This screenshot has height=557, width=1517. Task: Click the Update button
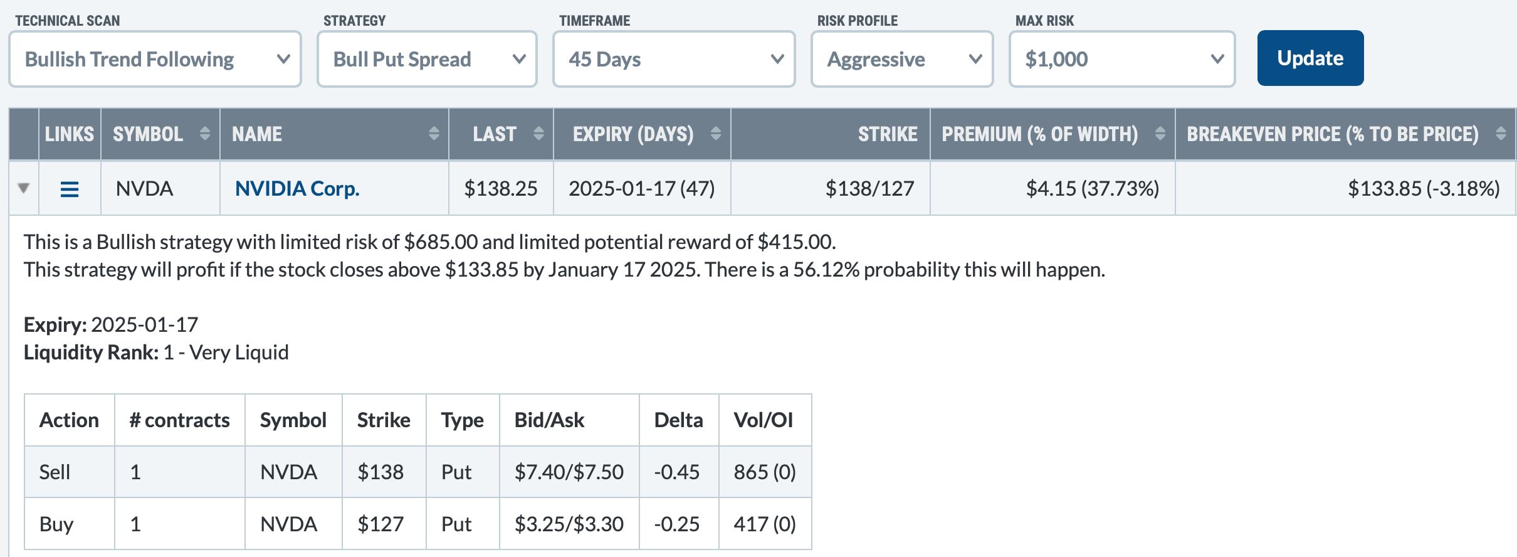(1310, 58)
